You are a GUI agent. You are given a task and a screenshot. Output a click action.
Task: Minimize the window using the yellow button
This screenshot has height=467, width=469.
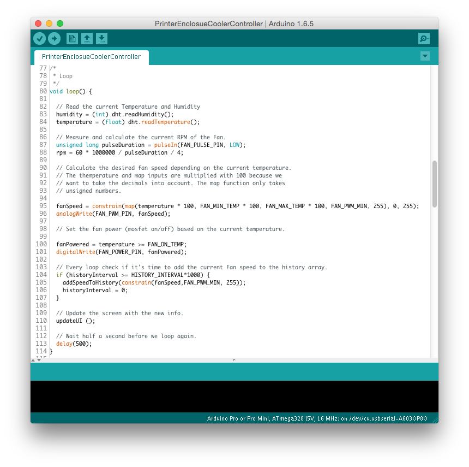click(49, 23)
